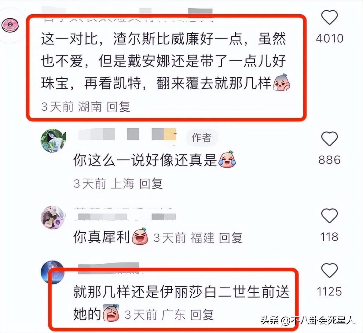This screenshot has width=363, height=333.
Task: Click the 作者 author badge
Action: click(202, 138)
